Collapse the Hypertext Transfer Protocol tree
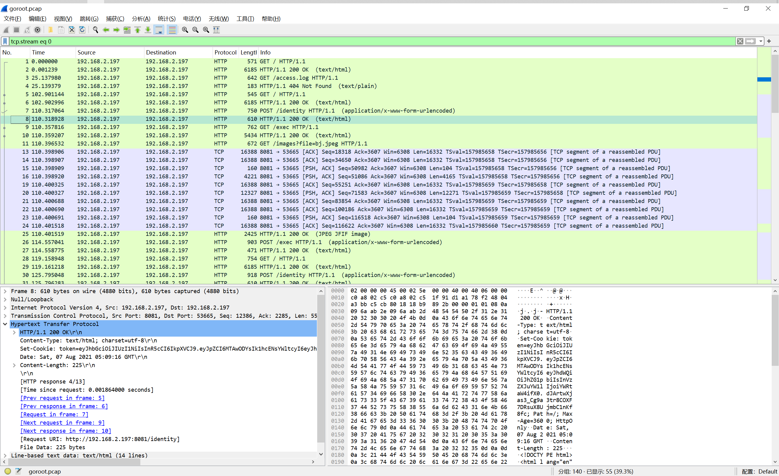779x476 pixels. click(5, 324)
